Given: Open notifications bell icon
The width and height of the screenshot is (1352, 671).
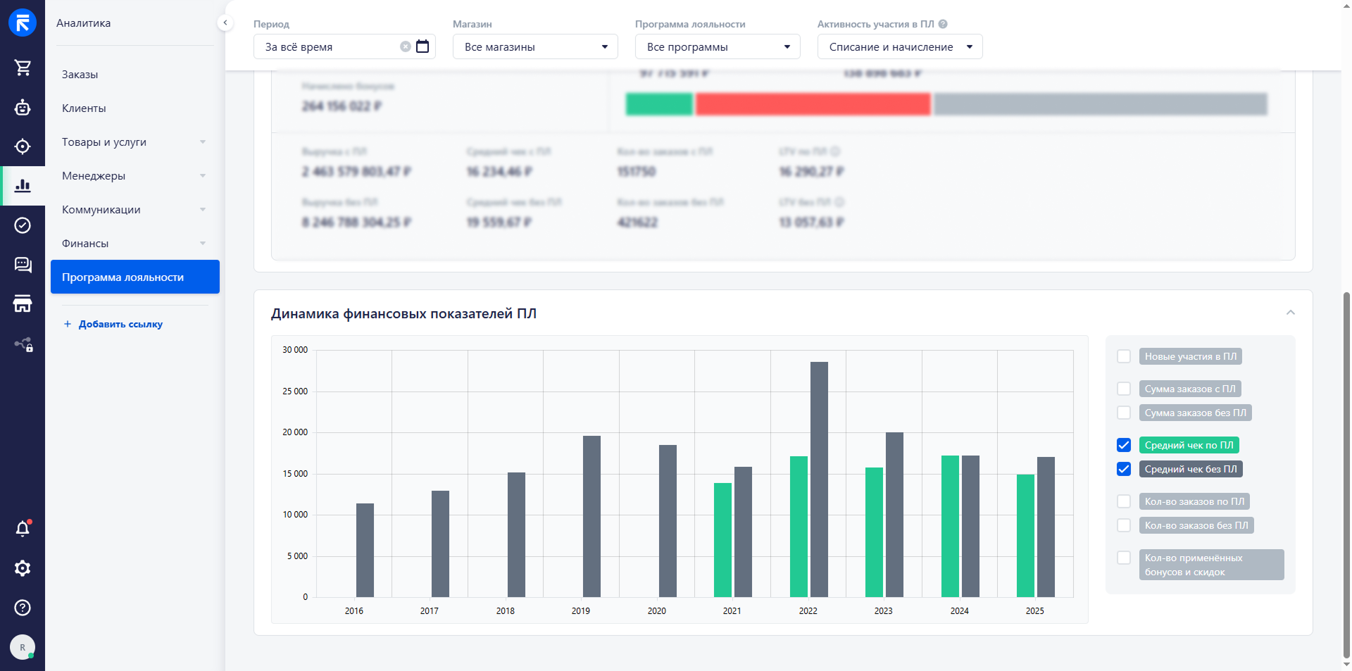Looking at the screenshot, I should [23, 529].
